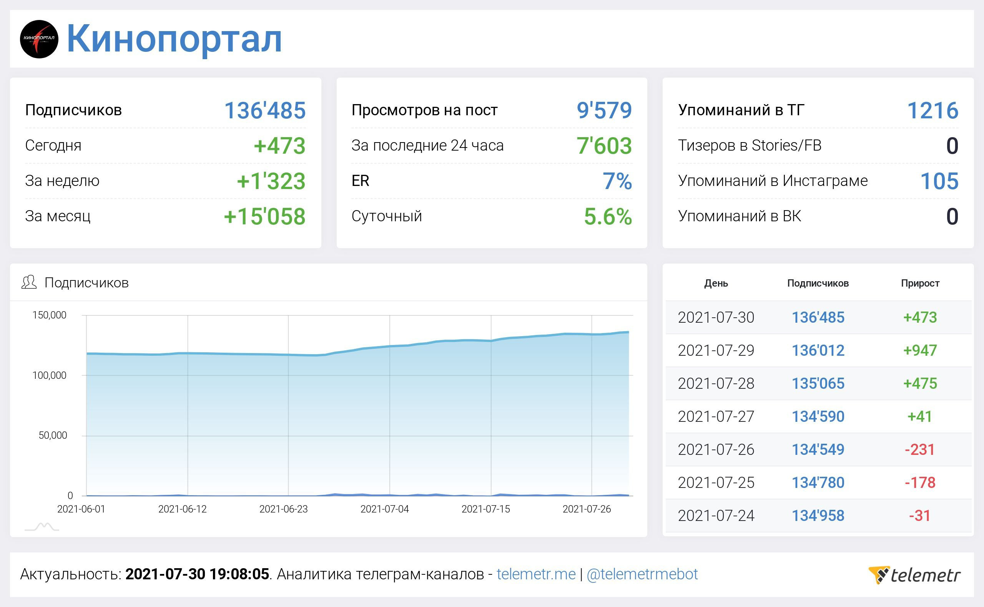Click subscriber value 134'780 in the table
The height and width of the screenshot is (607, 984).
point(818,482)
